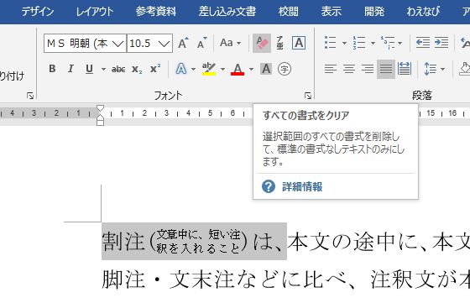Viewport: 470px width, 303px height.
Task: Click the text effects outlined A icon
Action: point(181,69)
